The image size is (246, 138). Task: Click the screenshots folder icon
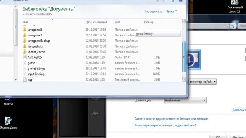pos(25,46)
